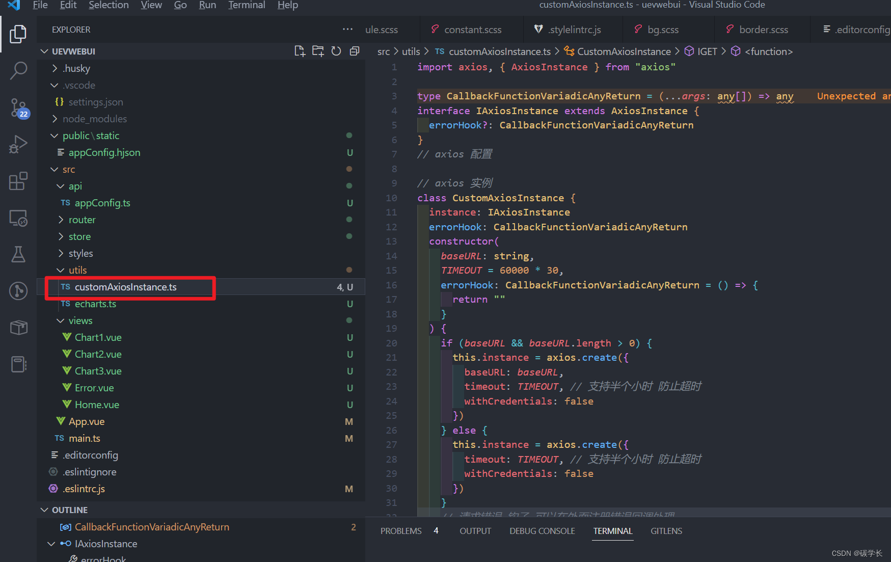Open main.ts file

point(201,438)
